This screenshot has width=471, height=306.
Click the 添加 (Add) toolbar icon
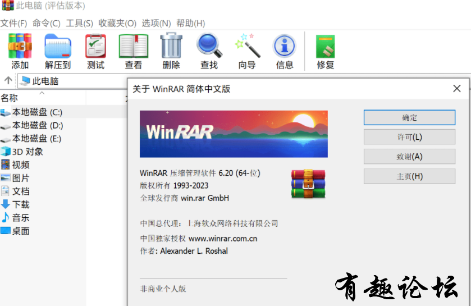(20, 45)
